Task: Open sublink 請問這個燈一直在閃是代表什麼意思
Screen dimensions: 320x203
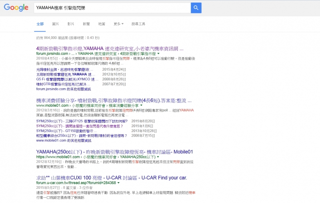Action: (80, 126)
